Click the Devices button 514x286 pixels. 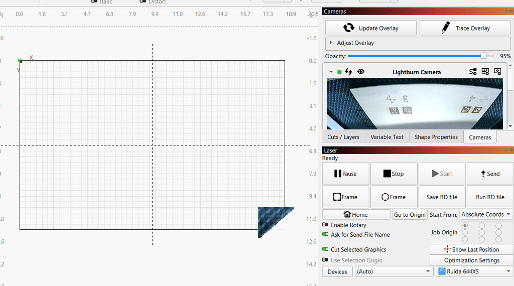337,271
